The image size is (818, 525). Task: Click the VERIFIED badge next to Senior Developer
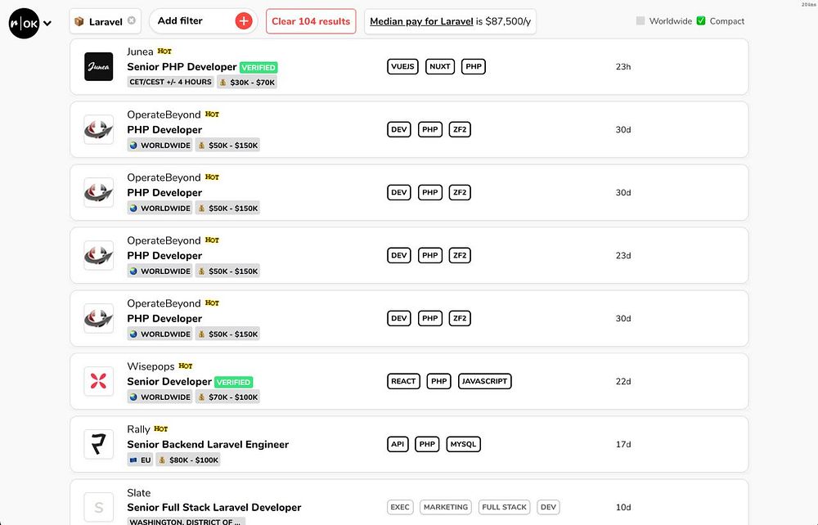[x=234, y=382]
